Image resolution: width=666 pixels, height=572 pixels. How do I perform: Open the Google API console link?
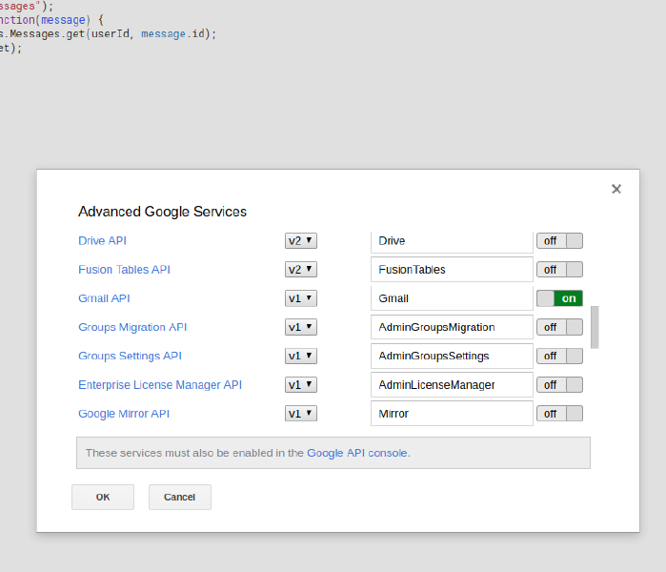pos(357,453)
